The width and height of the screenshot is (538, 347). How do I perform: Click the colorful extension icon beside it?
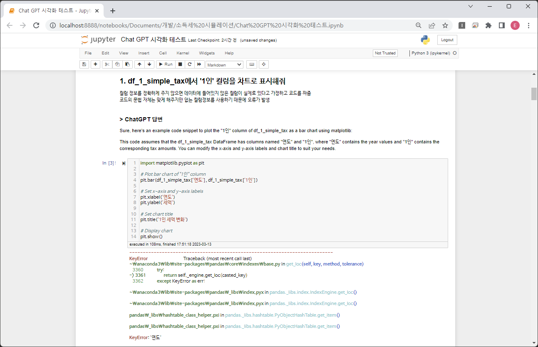click(x=475, y=25)
